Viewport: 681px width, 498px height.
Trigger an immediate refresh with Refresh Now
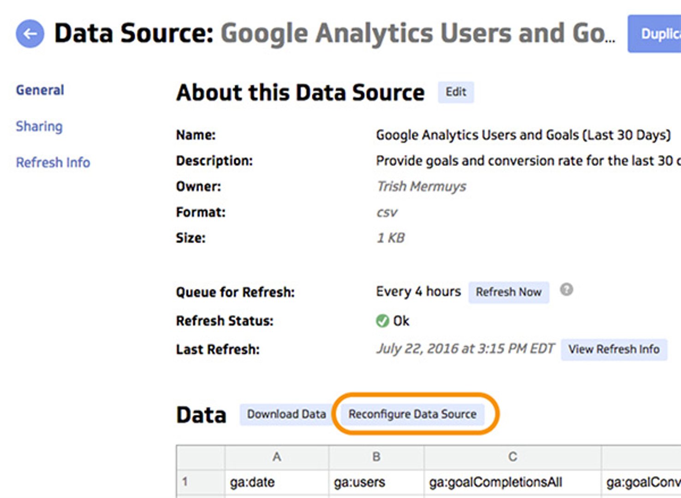tap(508, 292)
